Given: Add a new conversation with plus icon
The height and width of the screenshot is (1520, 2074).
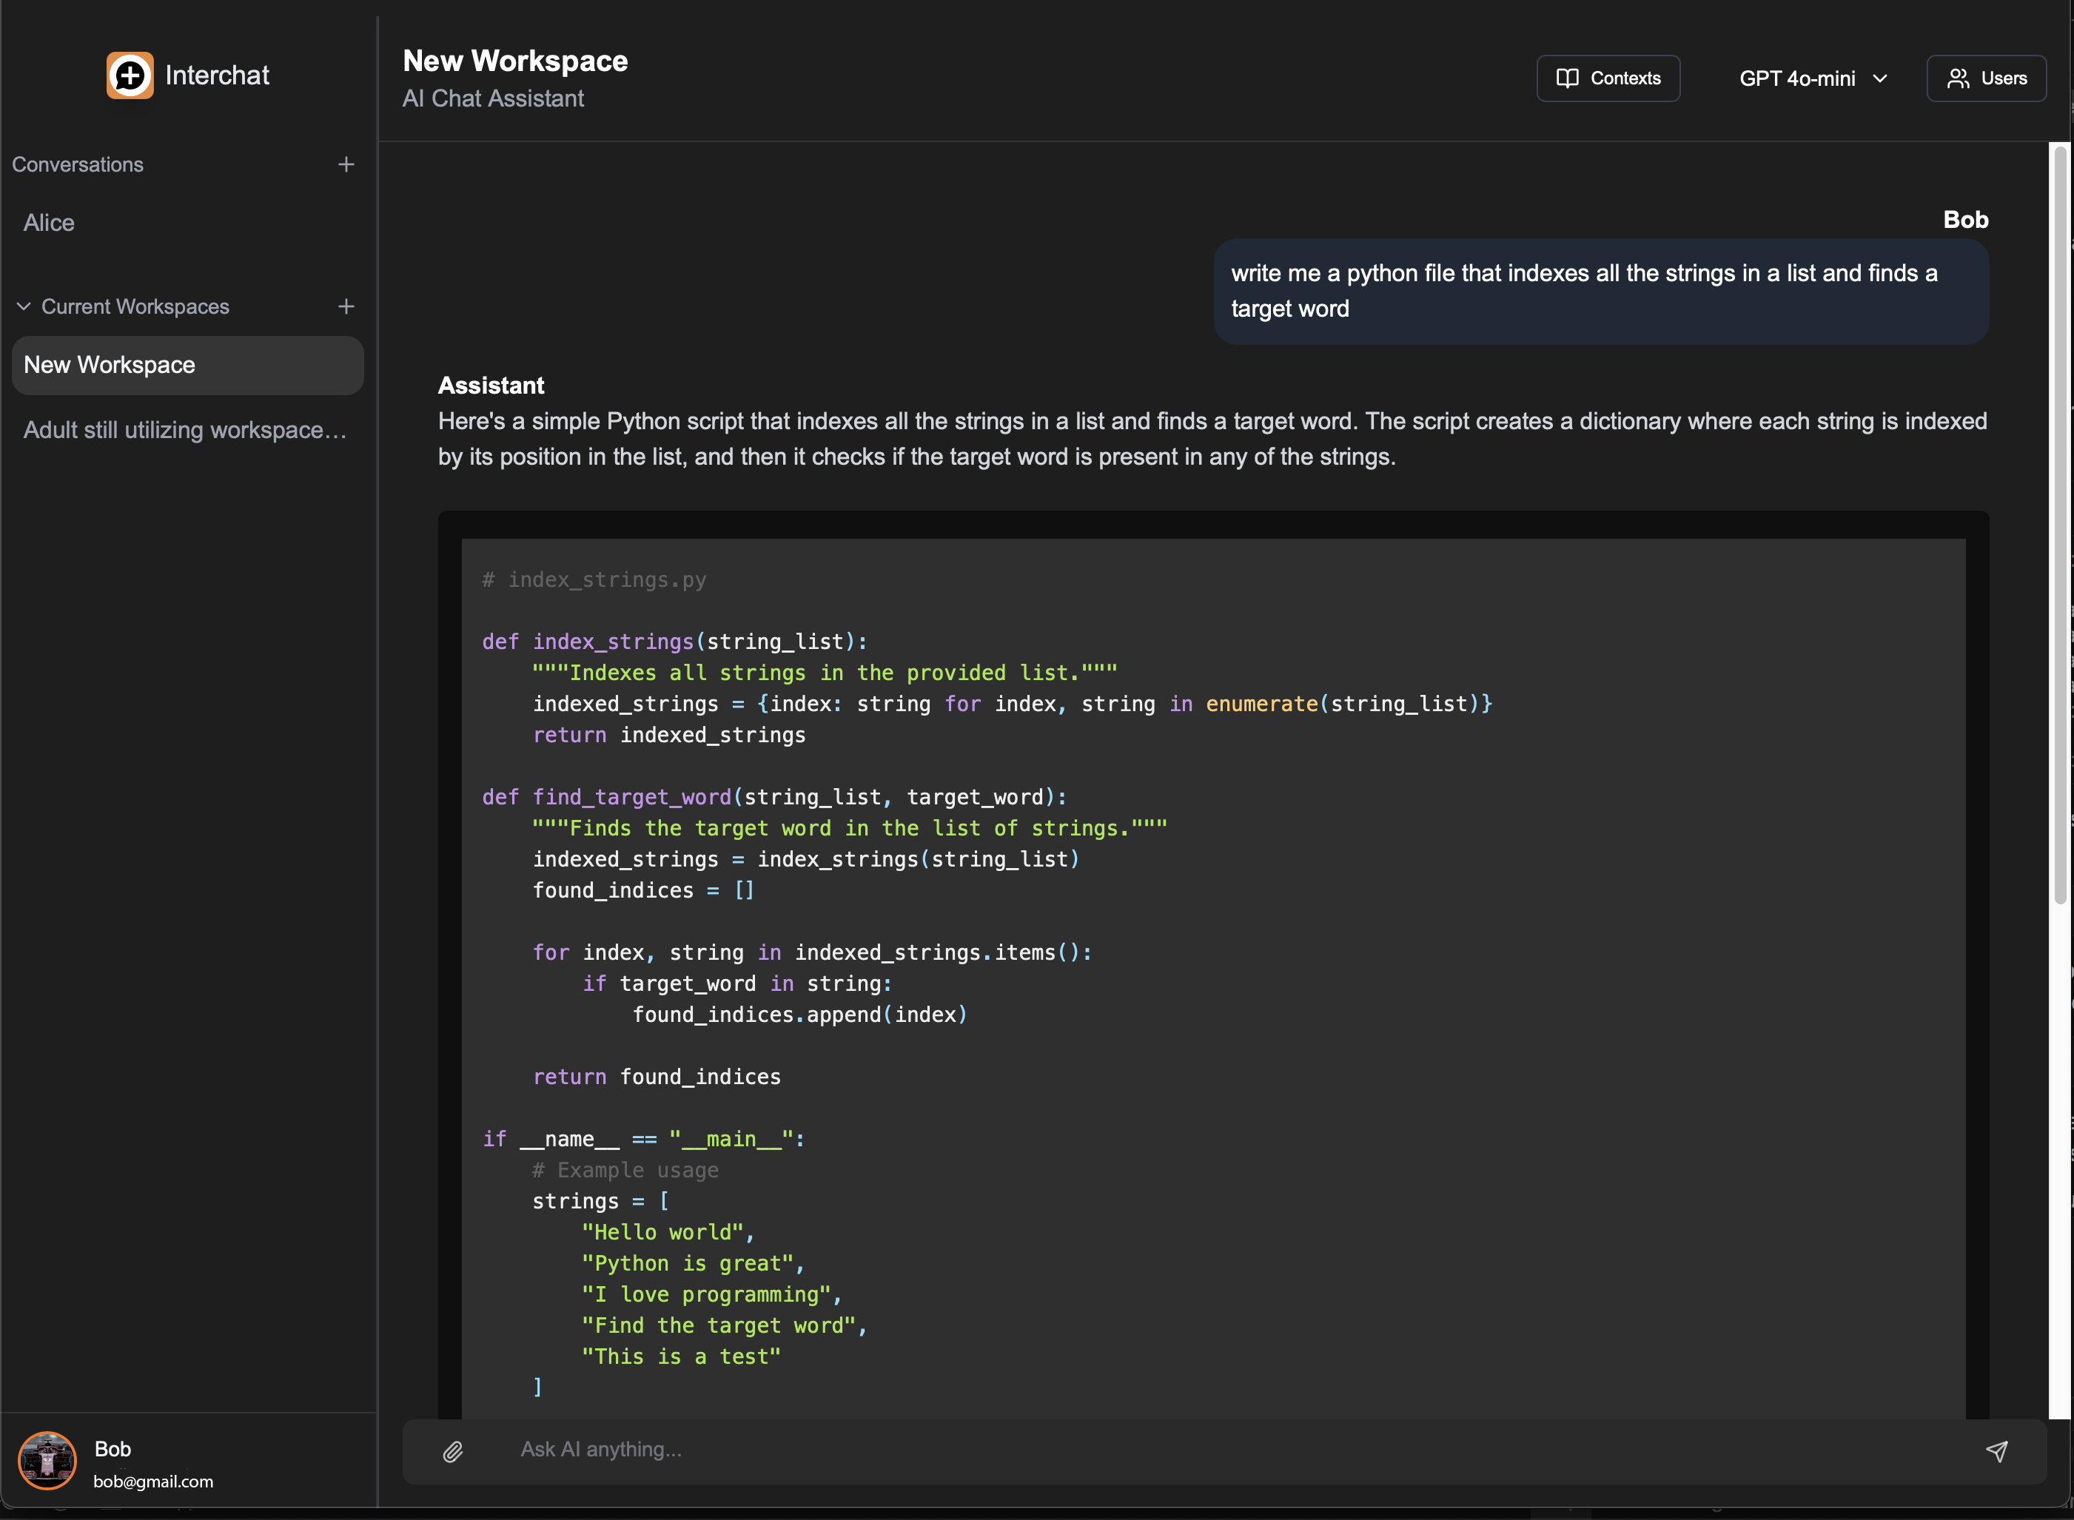Looking at the screenshot, I should pos(346,165).
